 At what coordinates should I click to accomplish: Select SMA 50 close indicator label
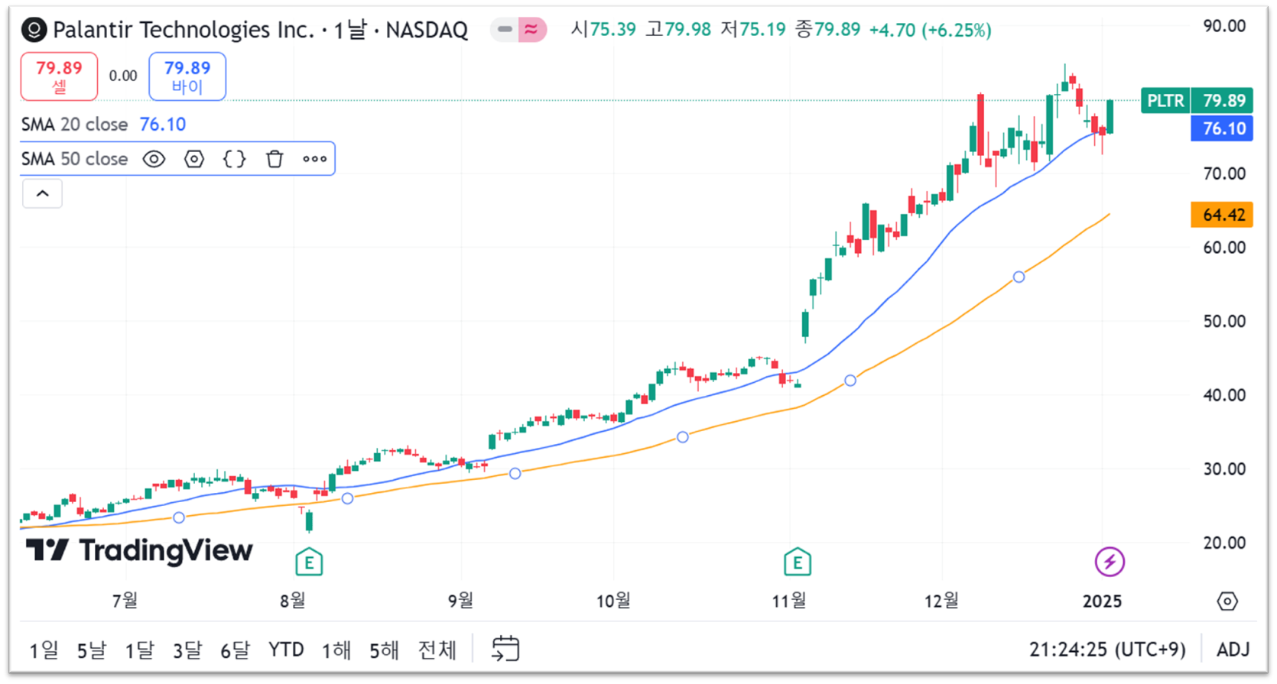pos(74,159)
